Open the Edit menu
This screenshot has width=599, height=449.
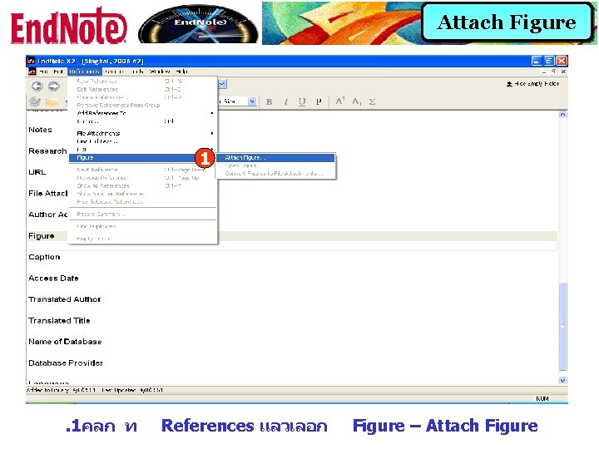(58, 72)
